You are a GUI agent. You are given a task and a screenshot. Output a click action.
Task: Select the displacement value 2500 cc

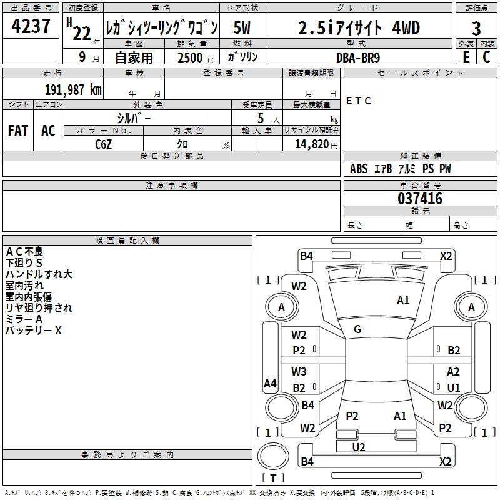[x=196, y=57]
